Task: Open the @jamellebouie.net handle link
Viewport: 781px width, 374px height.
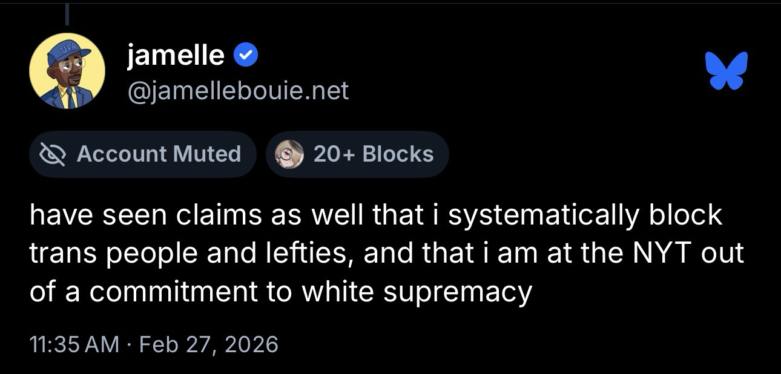Action: (238, 91)
